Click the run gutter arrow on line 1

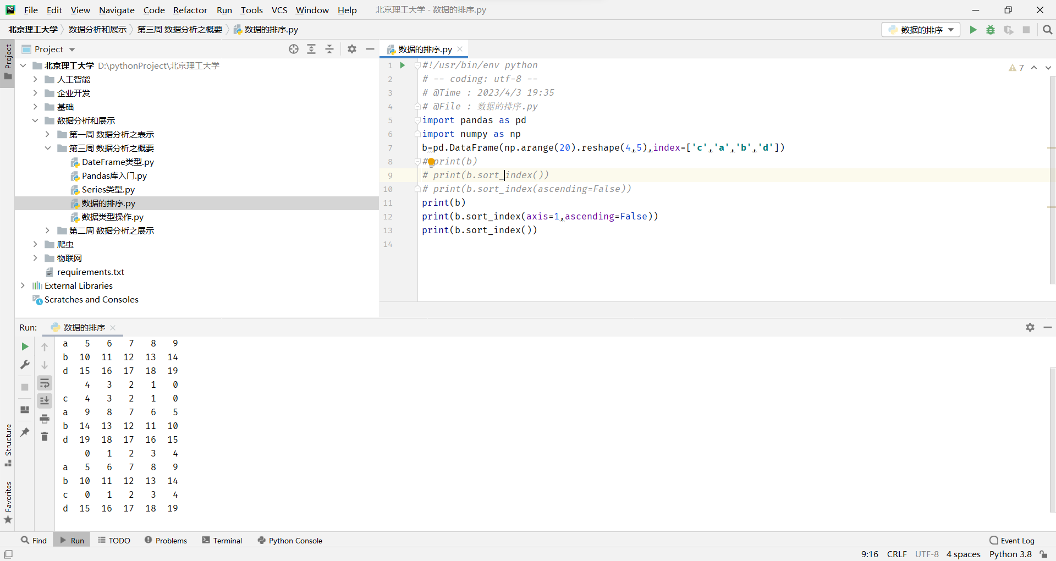click(x=403, y=65)
